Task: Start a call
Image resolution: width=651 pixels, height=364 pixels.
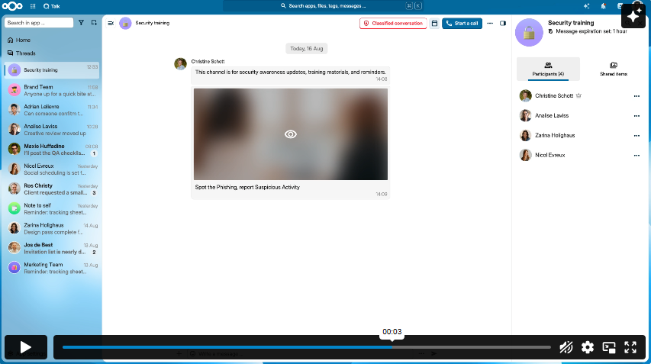Action: click(x=462, y=23)
